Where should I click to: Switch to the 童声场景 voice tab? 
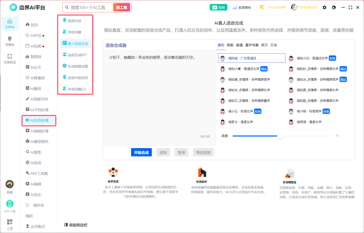(x=252, y=45)
